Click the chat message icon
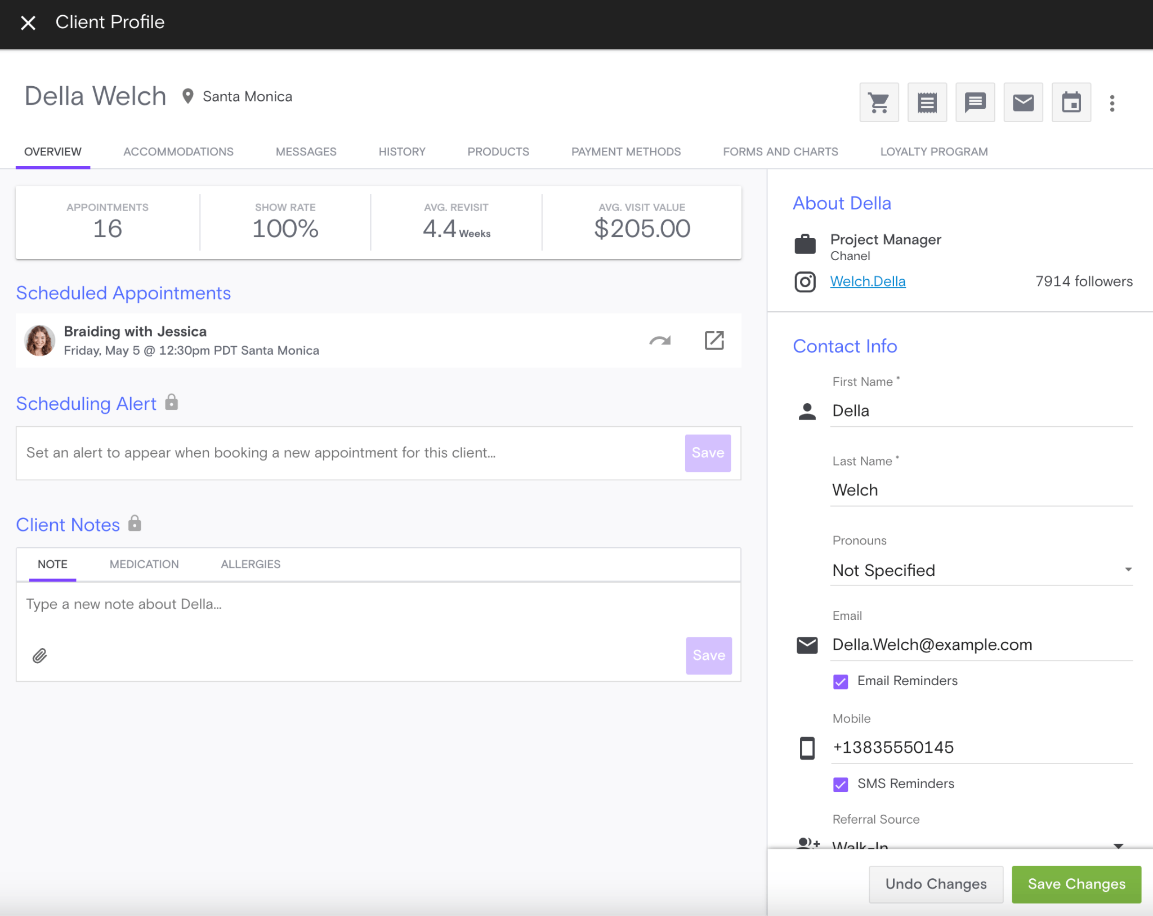Viewport: 1153px width, 916px height. click(975, 102)
